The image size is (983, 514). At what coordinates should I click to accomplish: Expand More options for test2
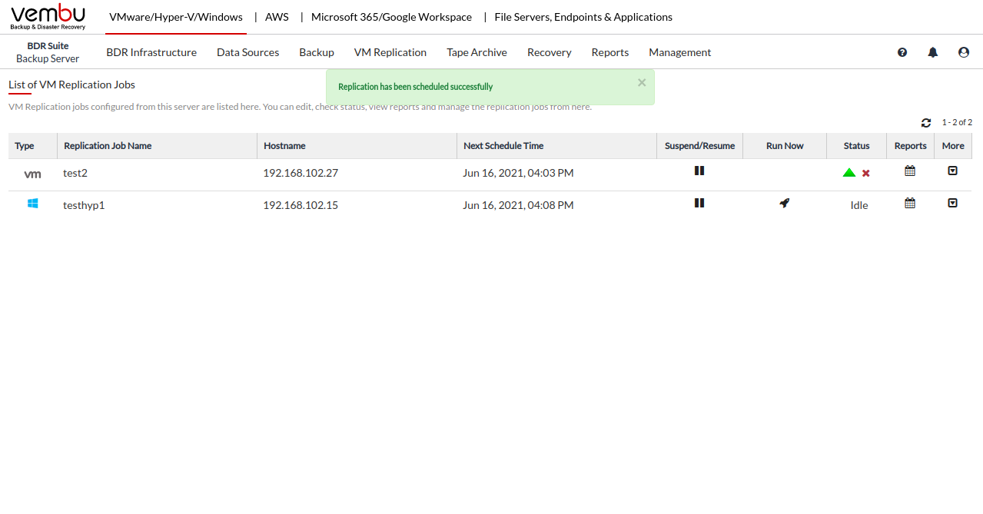pyautogui.click(x=953, y=171)
